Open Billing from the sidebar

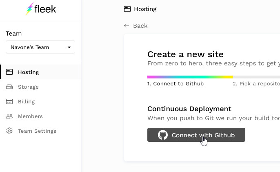coord(26,102)
